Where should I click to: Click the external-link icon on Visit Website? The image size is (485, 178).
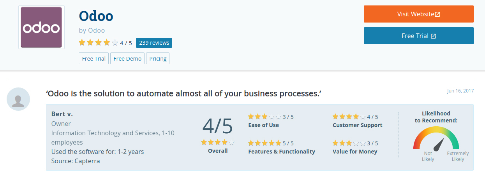(x=437, y=14)
